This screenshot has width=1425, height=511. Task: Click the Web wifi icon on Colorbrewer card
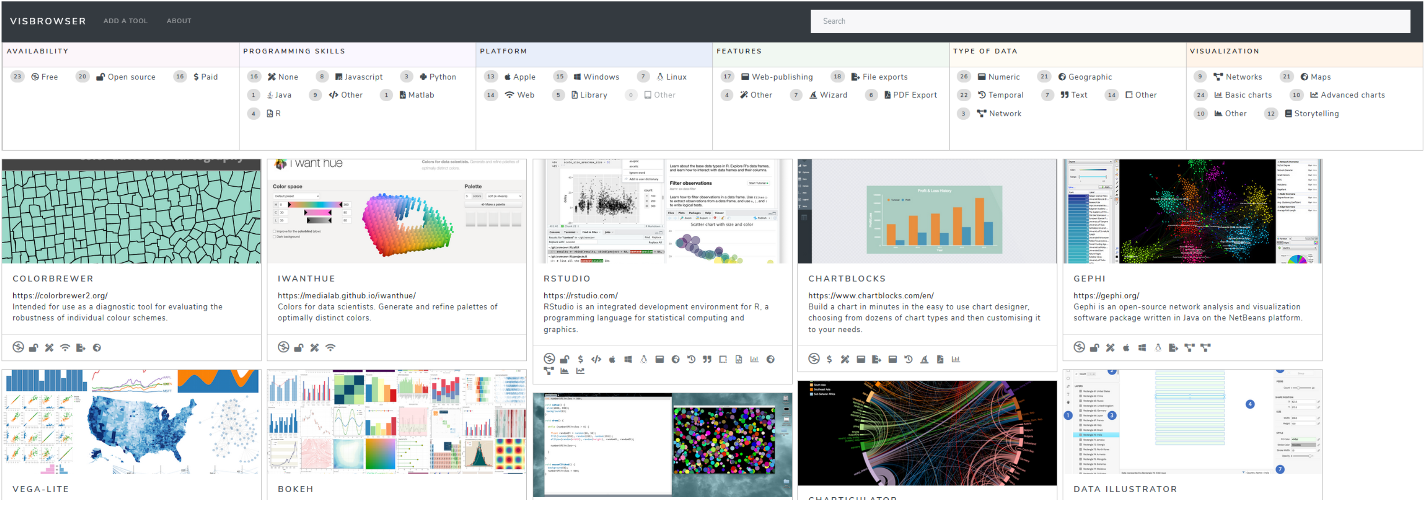(x=65, y=348)
